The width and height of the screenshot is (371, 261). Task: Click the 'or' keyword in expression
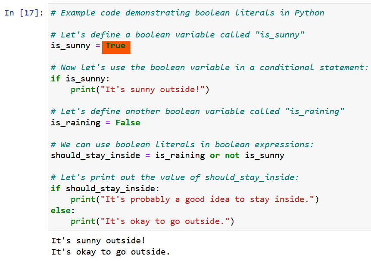(x=215, y=155)
